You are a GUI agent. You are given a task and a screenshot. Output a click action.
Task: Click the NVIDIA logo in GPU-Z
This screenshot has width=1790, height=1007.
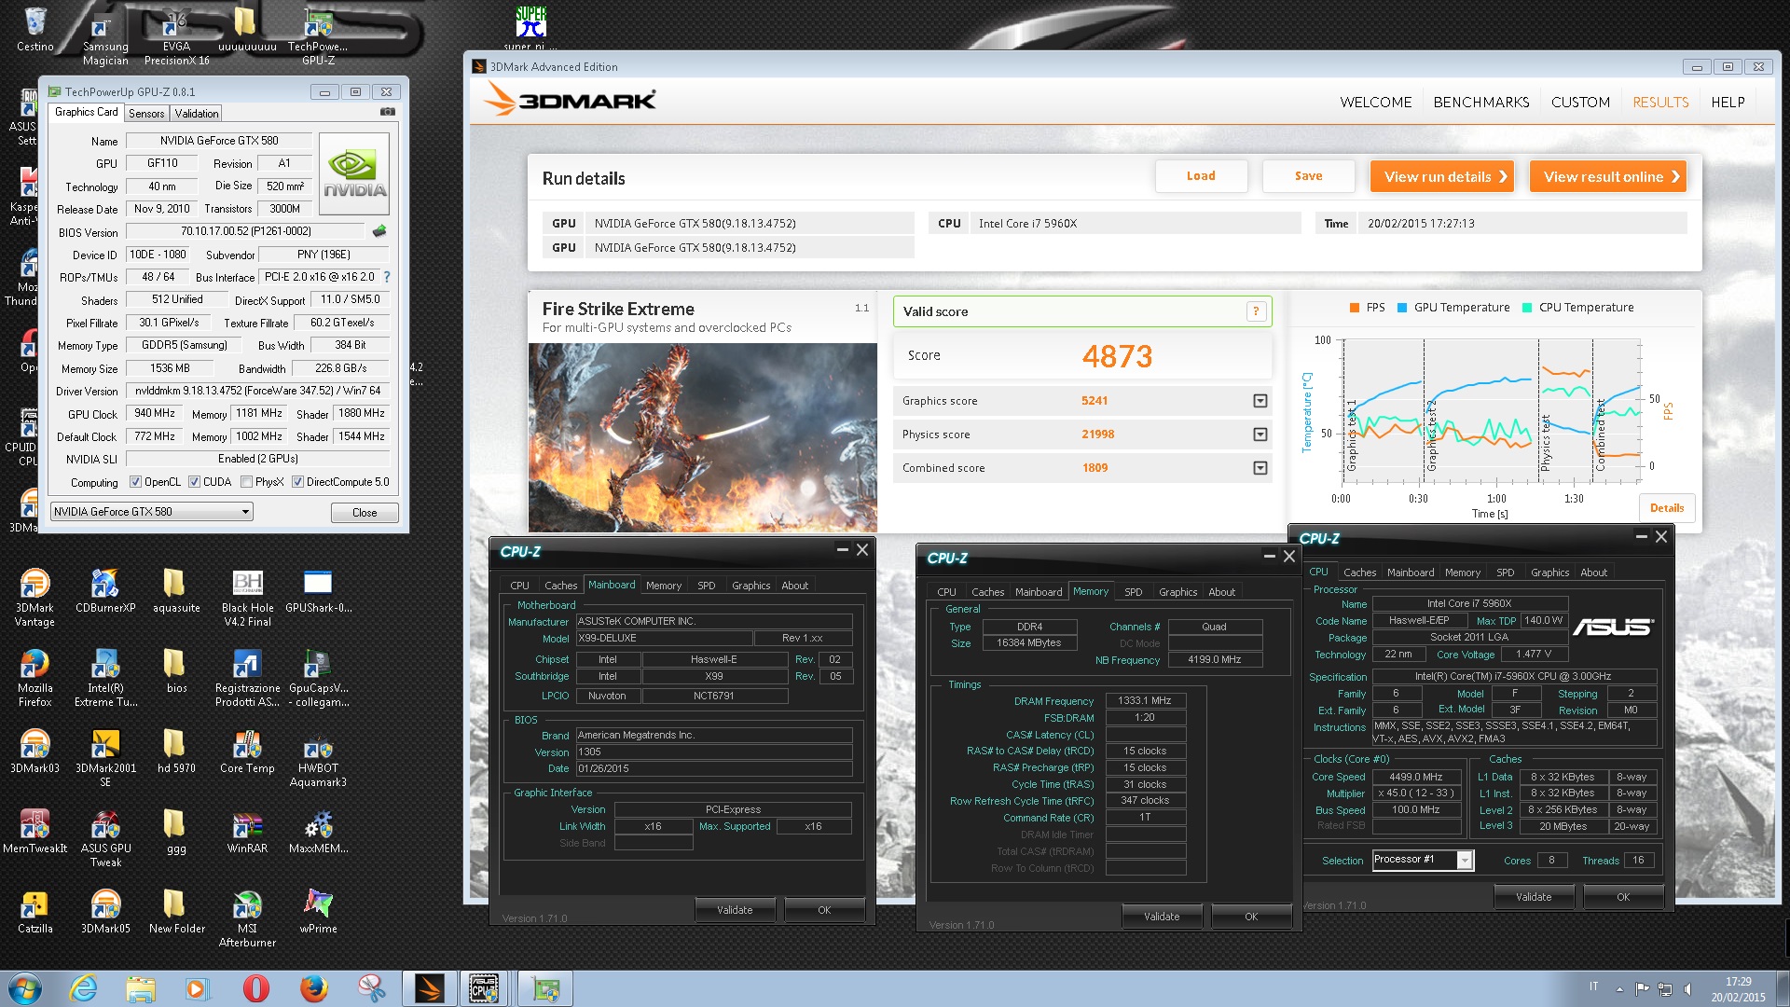point(354,174)
